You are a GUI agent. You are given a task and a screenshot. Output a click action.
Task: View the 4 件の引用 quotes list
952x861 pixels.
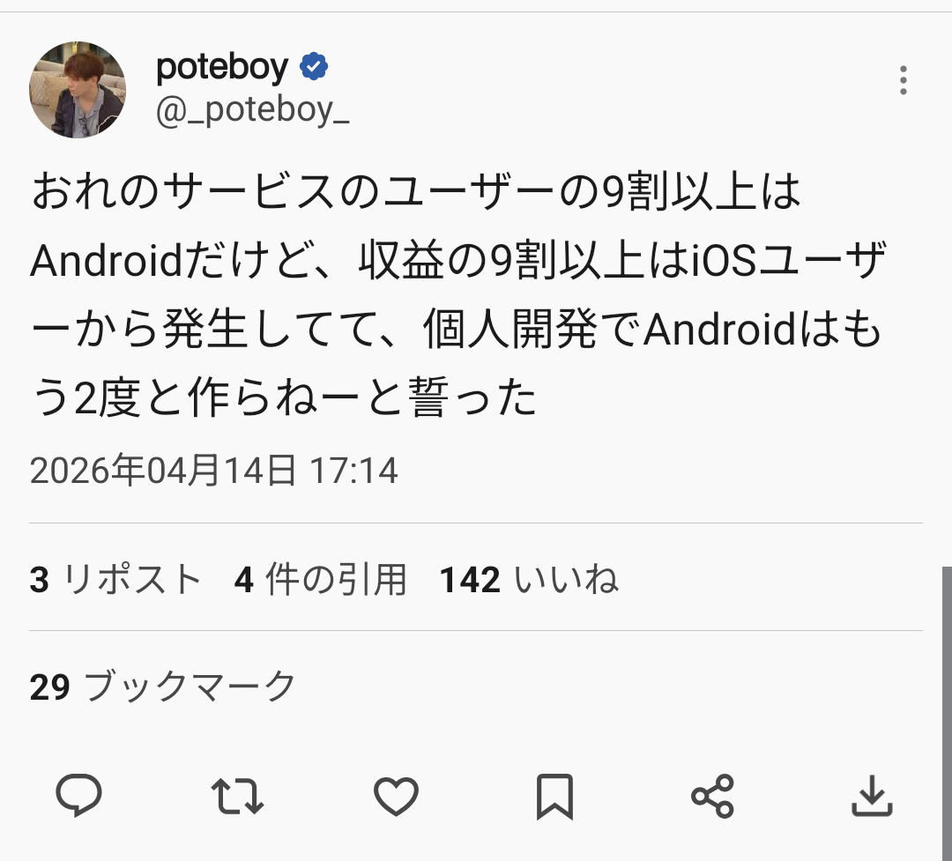click(x=321, y=580)
